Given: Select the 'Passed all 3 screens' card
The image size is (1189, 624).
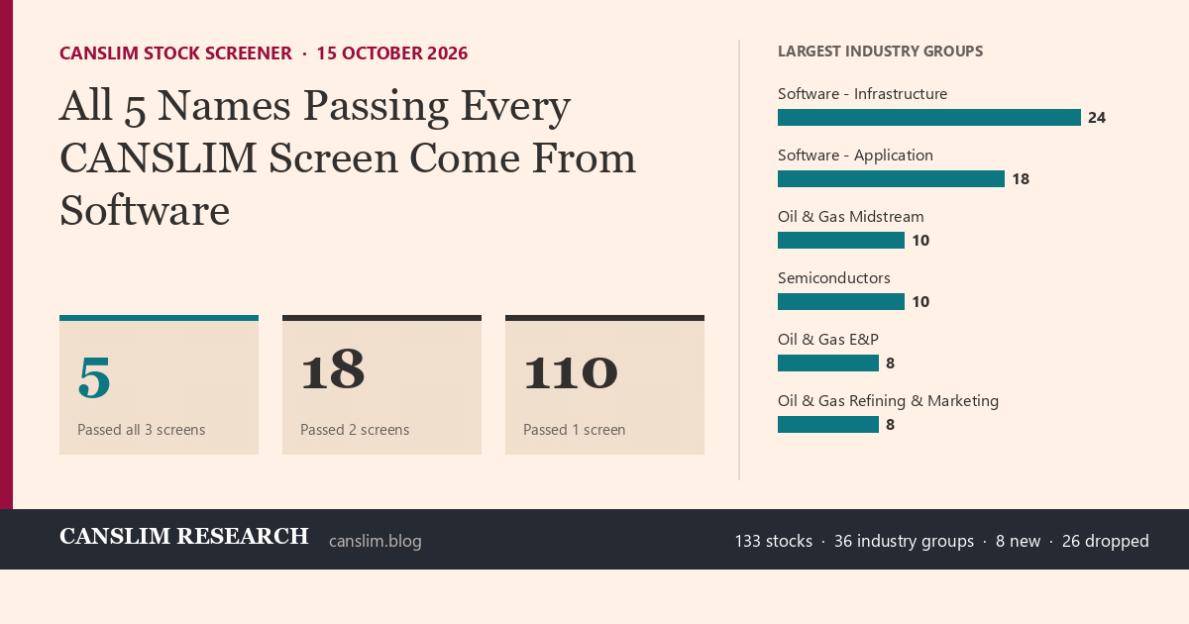Looking at the screenshot, I should (159, 385).
